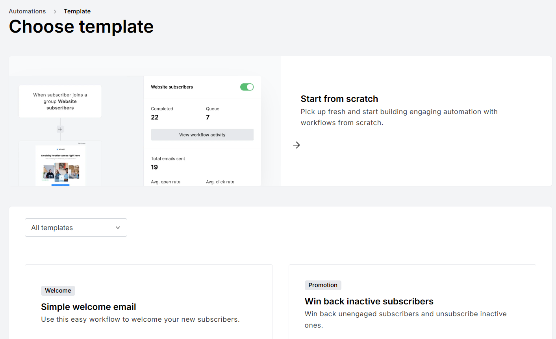Go to Automations breadcrumb
556x339 pixels.
pos(27,11)
